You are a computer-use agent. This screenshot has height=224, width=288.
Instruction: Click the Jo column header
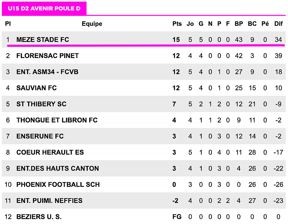coord(190,24)
